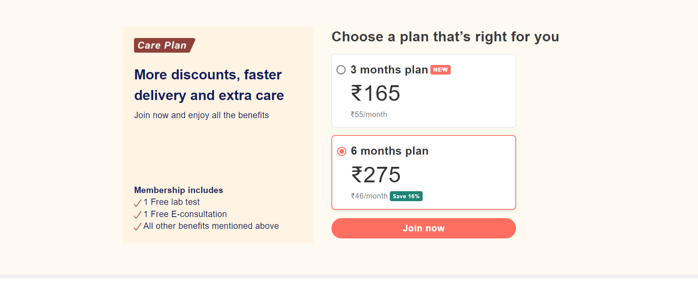Click the ₹55/month rate text
The width and height of the screenshot is (698, 289).
click(369, 115)
